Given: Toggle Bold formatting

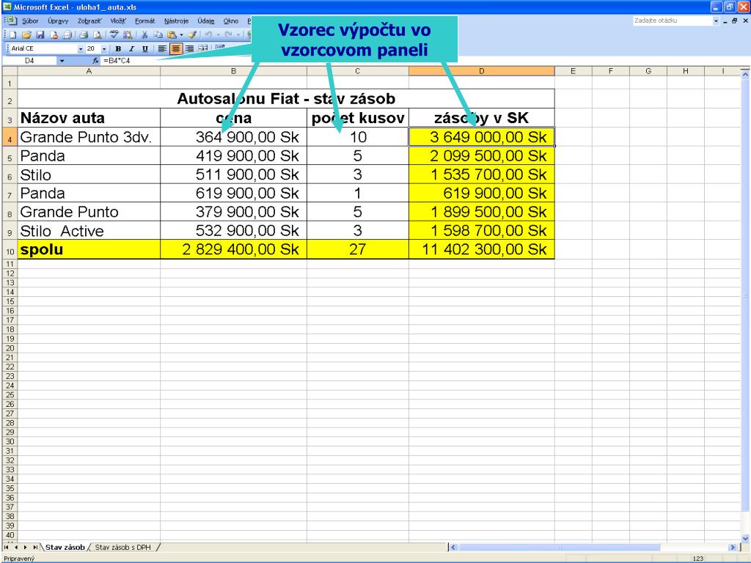Looking at the screenshot, I should (118, 49).
